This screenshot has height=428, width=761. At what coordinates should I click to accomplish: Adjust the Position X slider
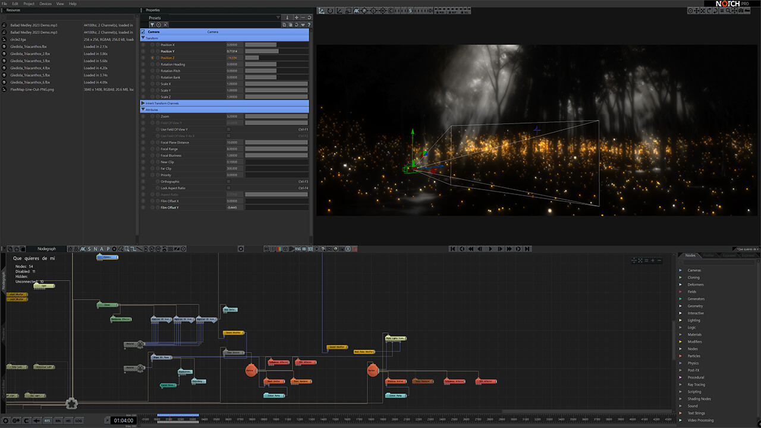click(x=276, y=45)
